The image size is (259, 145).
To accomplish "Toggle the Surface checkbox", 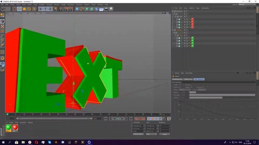I will click(180, 87).
